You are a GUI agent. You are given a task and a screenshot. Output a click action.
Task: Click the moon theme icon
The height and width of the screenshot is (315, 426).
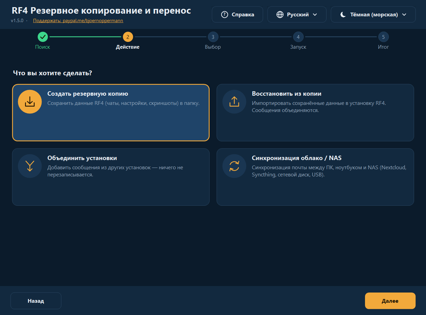(343, 15)
